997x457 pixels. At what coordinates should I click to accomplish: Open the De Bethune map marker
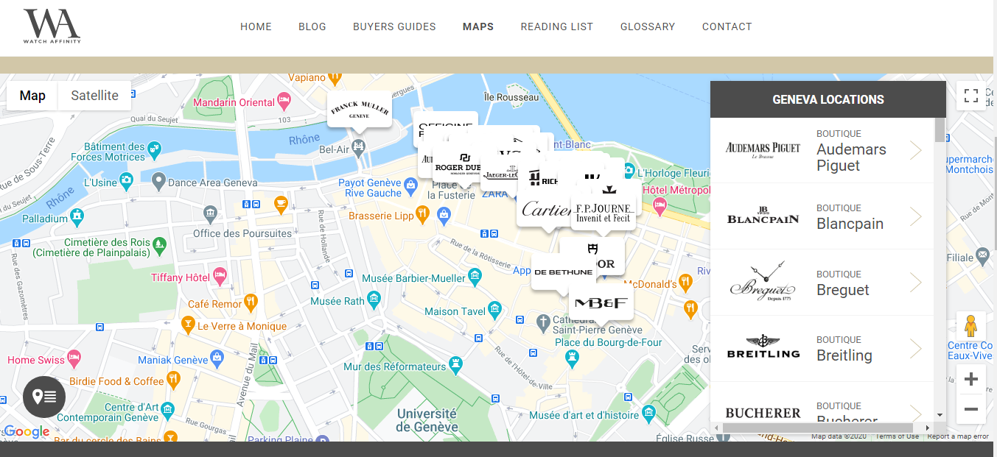563,272
